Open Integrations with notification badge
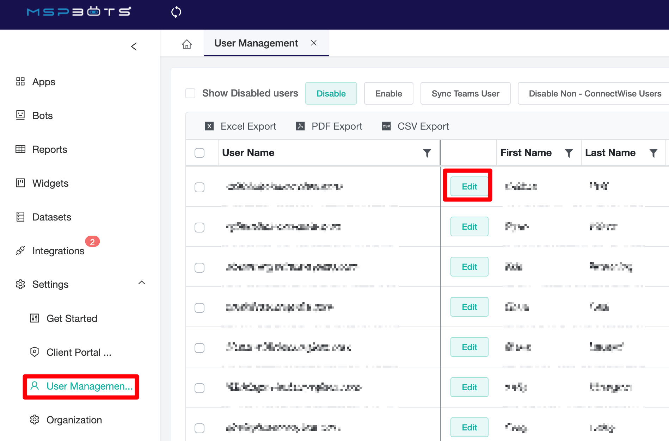Viewport: 669px width, 441px height. pyautogui.click(x=58, y=251)
